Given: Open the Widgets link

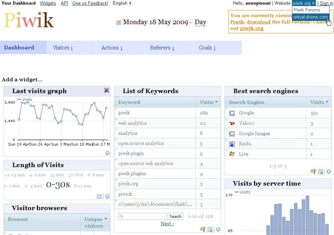Looking at the screenshot, I should 48,3.
